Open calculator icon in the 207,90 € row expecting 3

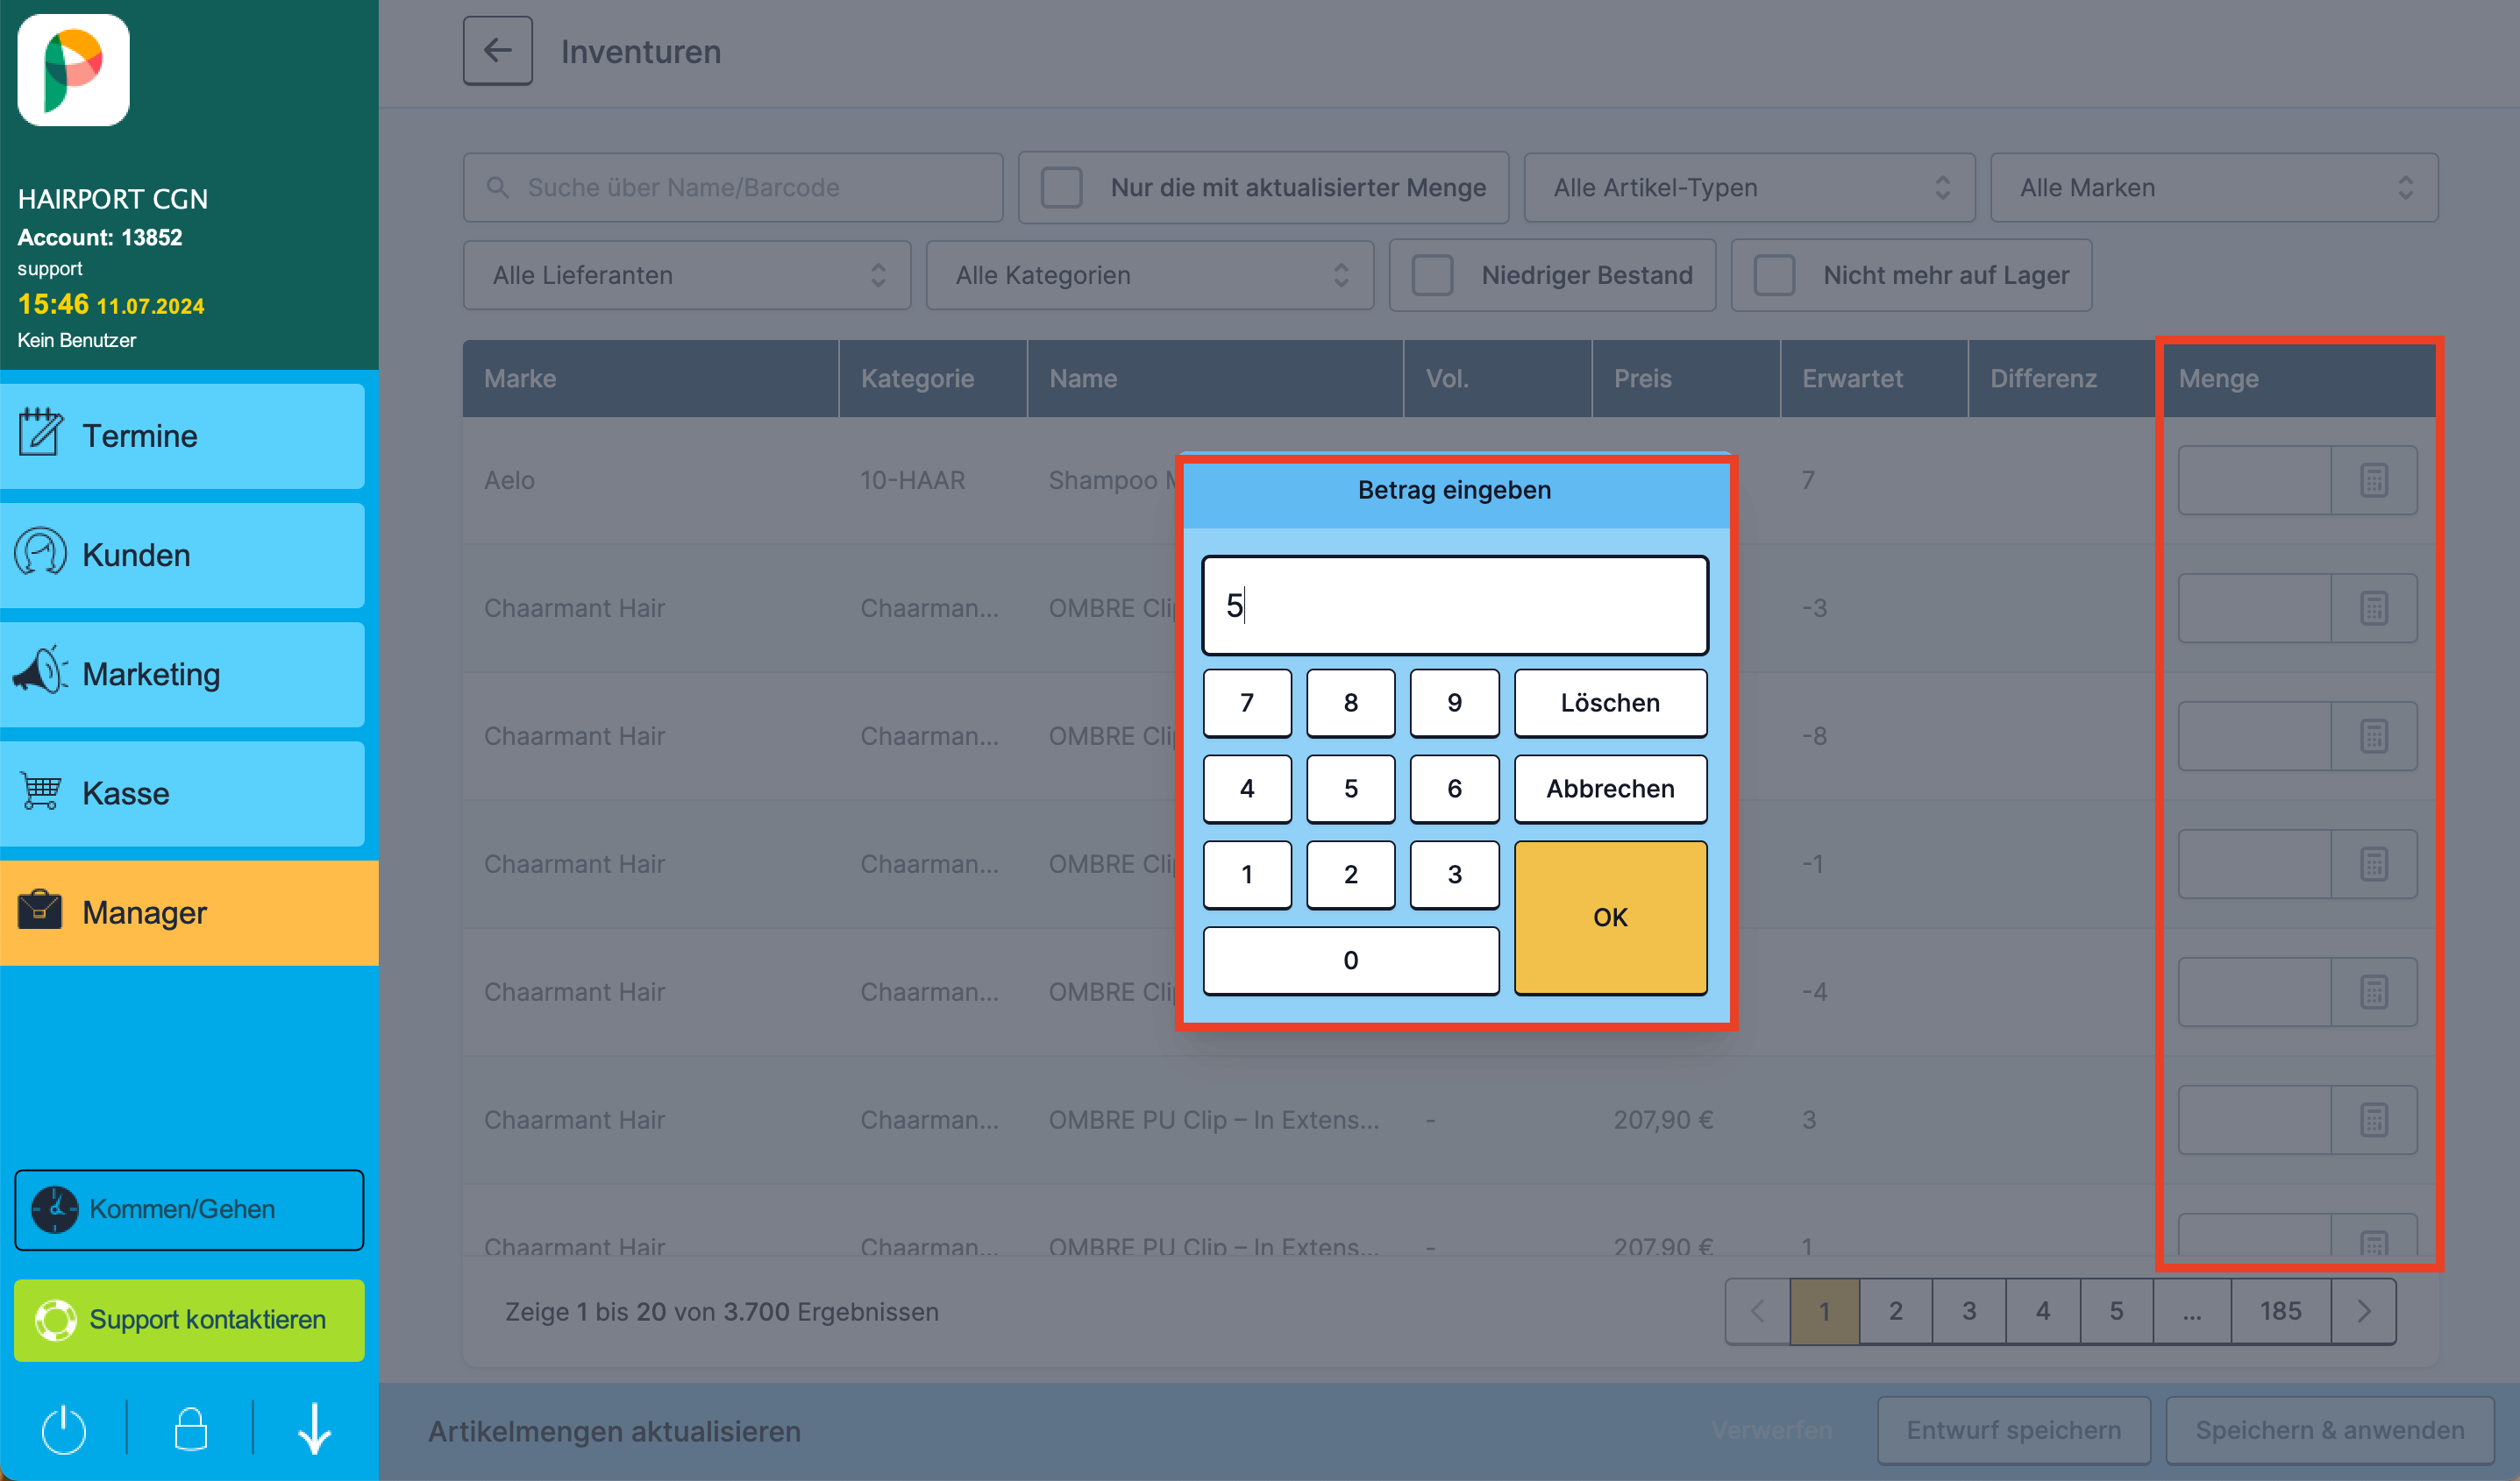pyautogui.click(x=2373, y=1119)
